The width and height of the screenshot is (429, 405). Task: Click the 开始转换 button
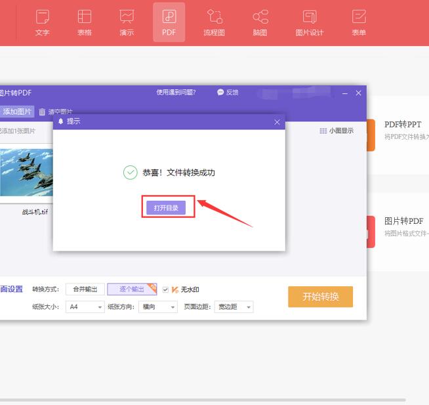click(x=320, y=297)
